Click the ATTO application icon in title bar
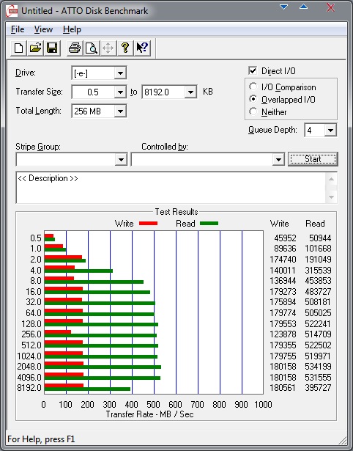 (12, 11)
